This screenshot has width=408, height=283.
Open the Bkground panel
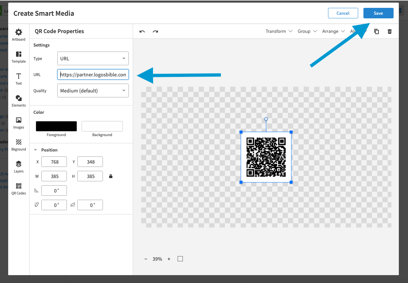coord(19,145)
